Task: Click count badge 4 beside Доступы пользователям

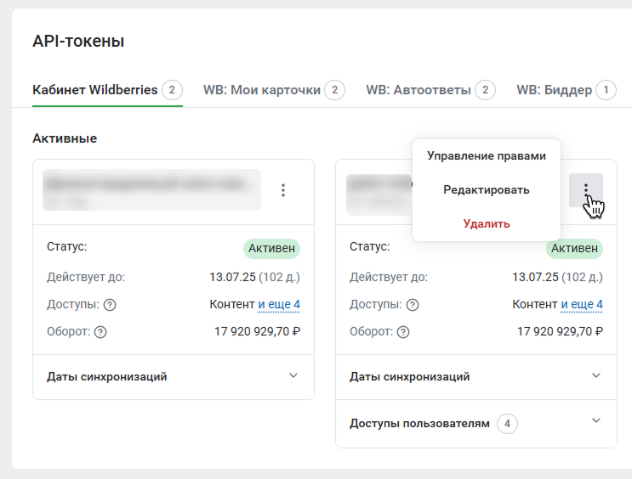Action: click(x=507, y=424)
